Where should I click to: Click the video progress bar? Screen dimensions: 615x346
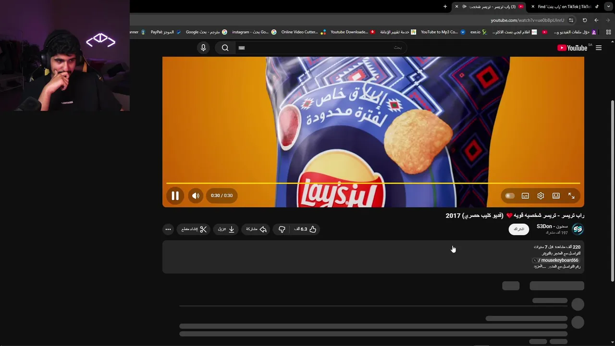[x=373, y=183]
